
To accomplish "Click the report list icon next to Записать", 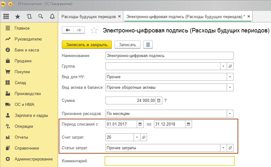I will click(x=148, y=45).
